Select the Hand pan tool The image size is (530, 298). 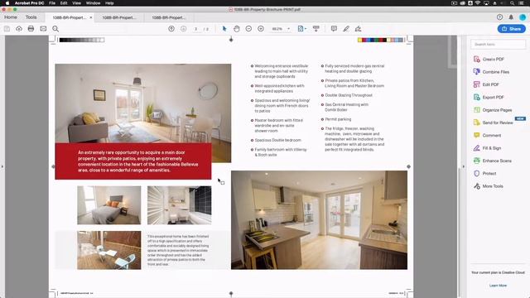[x=237, y=29]
